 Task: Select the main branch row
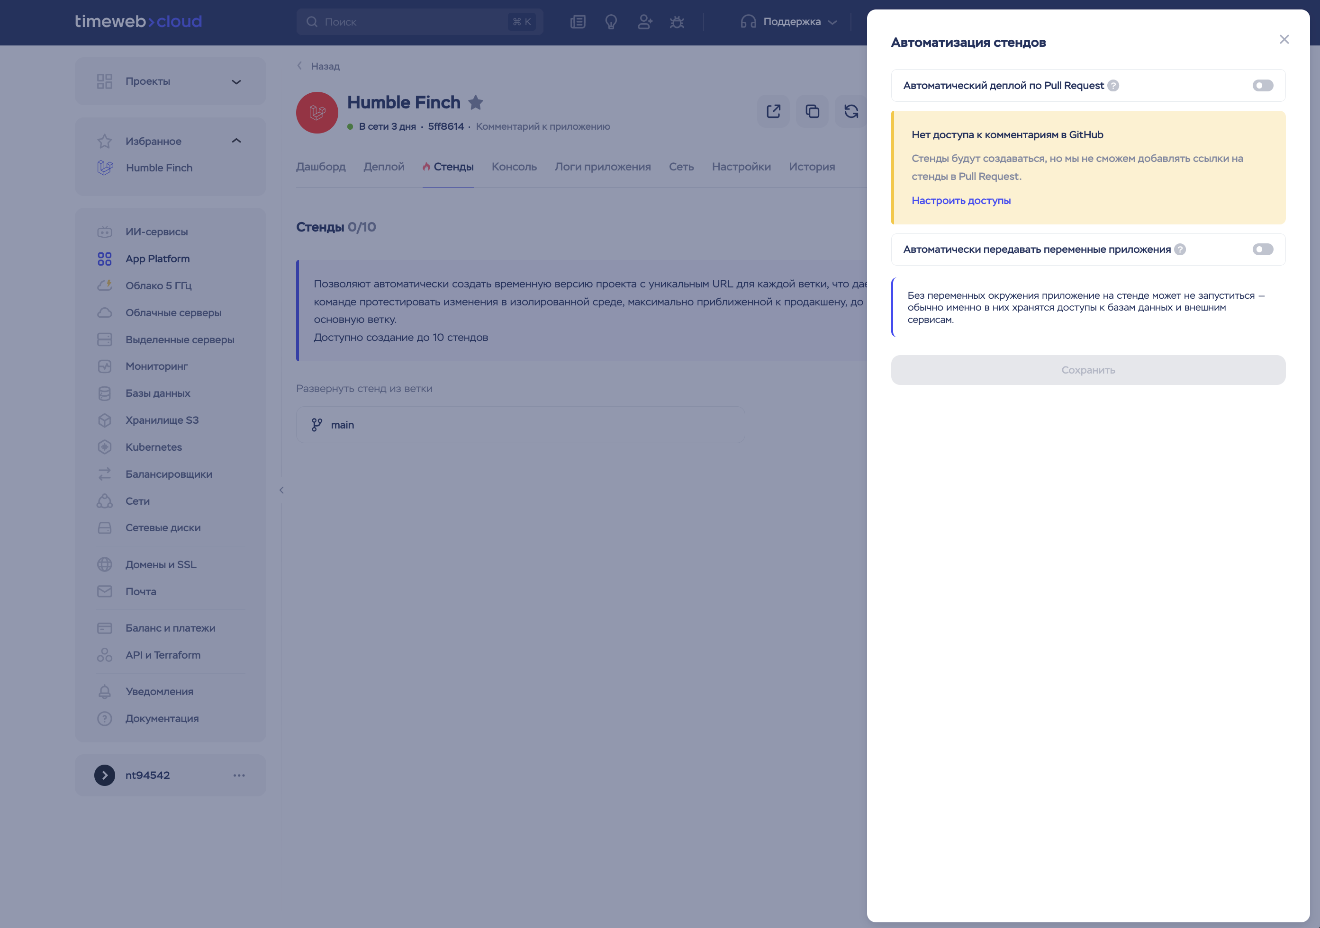click(520, 425)
